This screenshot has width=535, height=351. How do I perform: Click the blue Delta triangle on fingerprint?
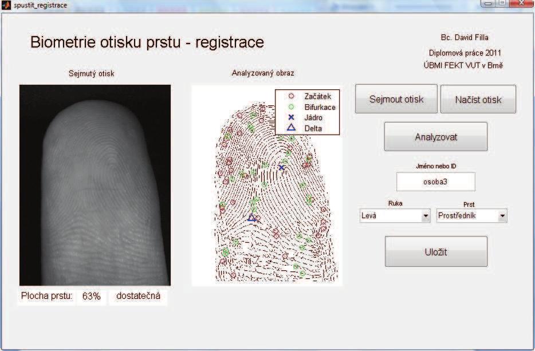[x=252, y=217]
